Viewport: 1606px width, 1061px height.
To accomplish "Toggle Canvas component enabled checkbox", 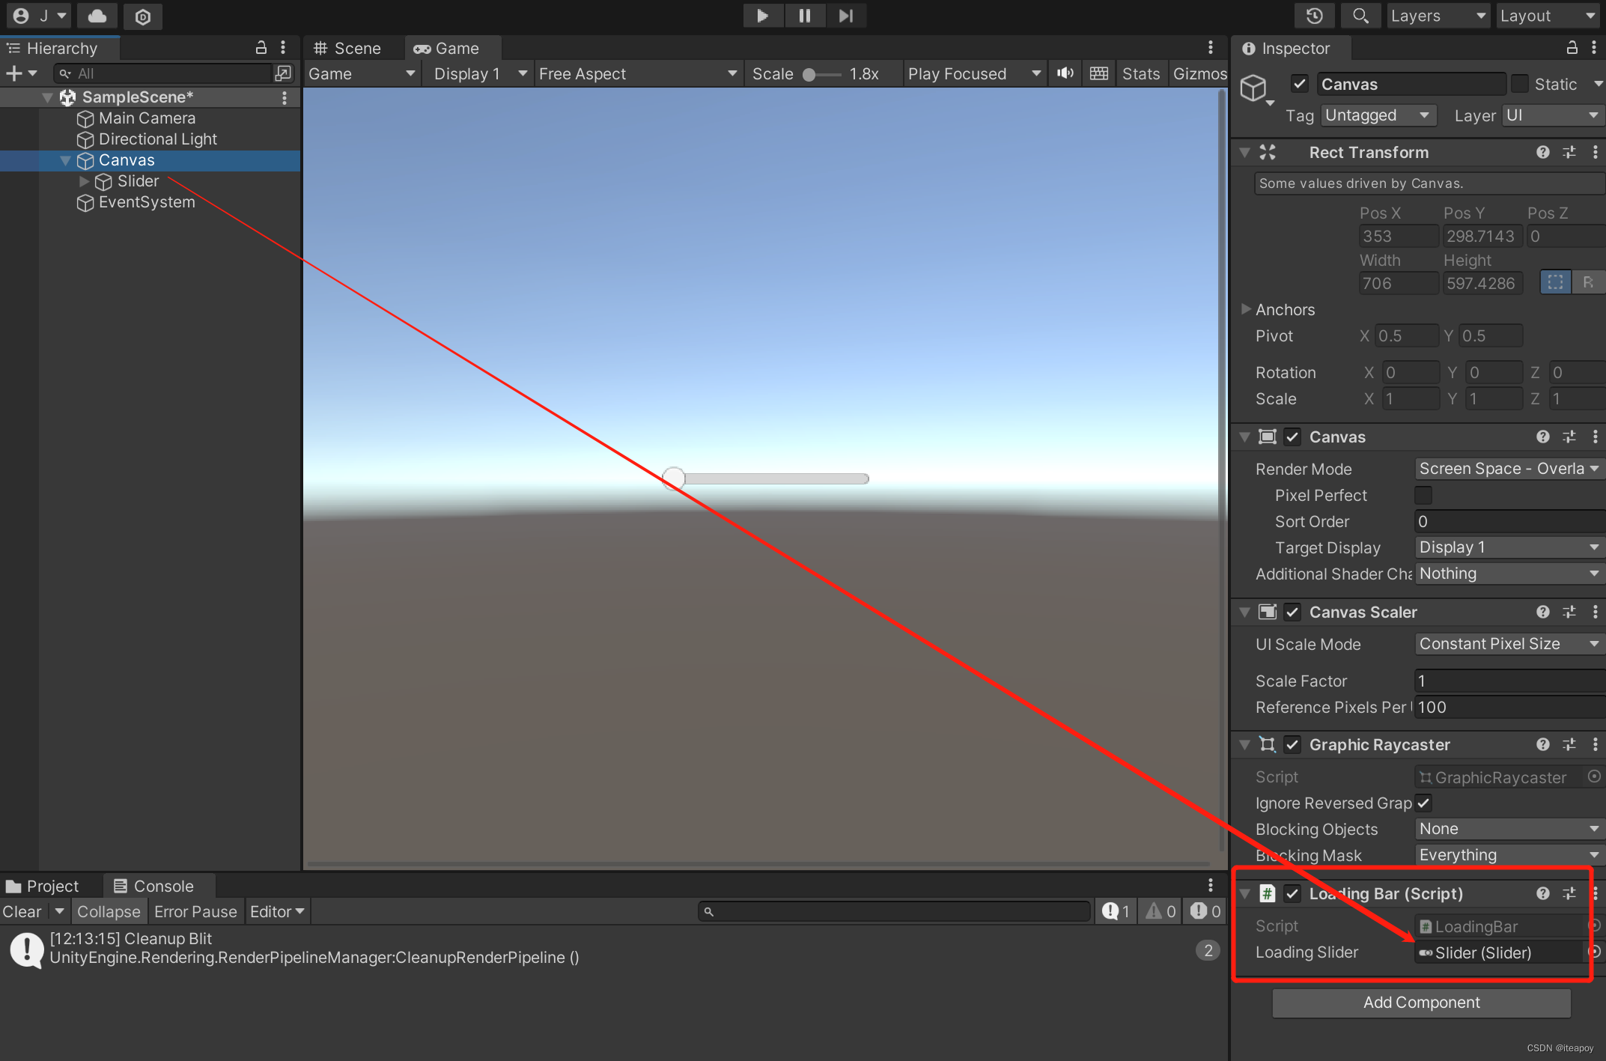I will 1290,437.
